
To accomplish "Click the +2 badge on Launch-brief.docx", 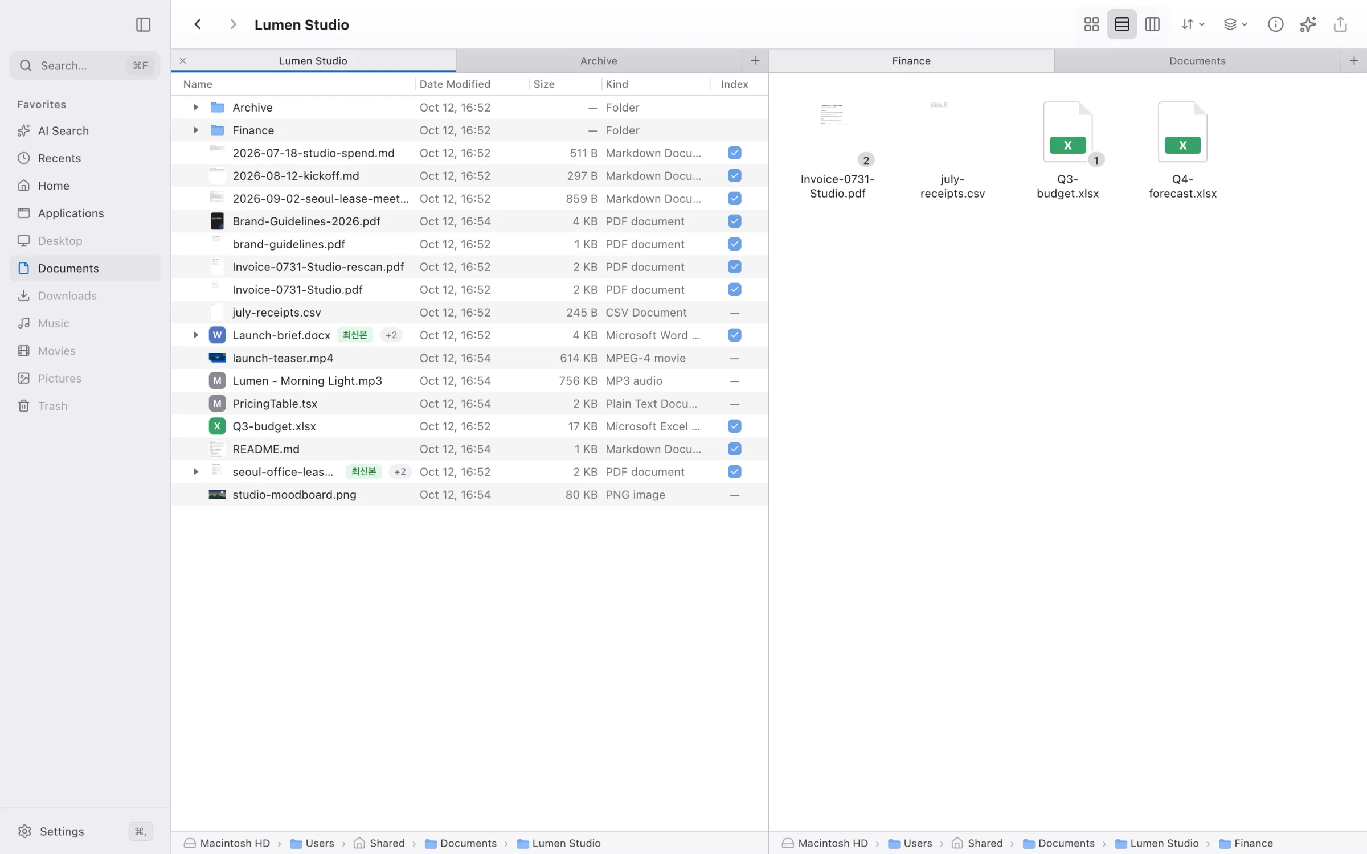I will click(x=391, y=335).
